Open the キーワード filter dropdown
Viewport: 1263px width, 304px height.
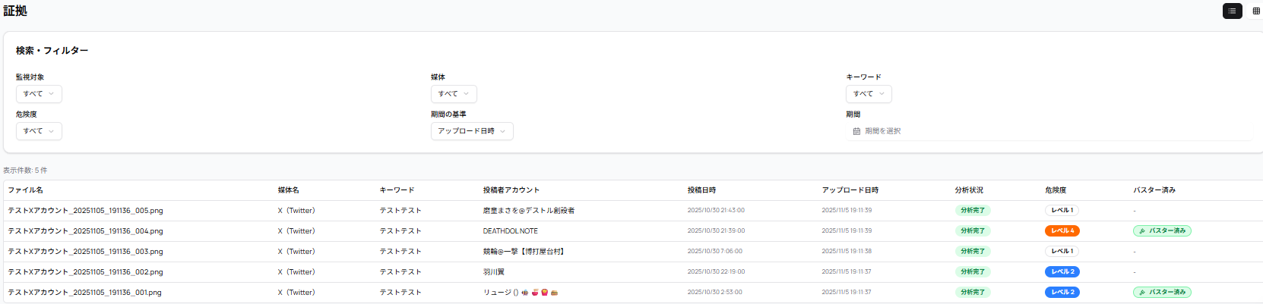[x=869, y=94]
